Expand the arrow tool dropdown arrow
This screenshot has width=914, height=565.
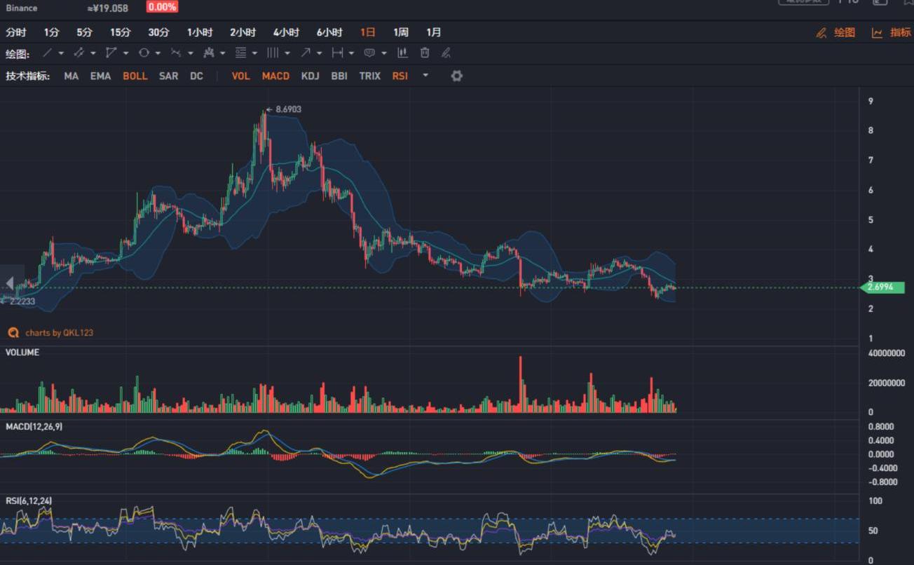[319, 53]
